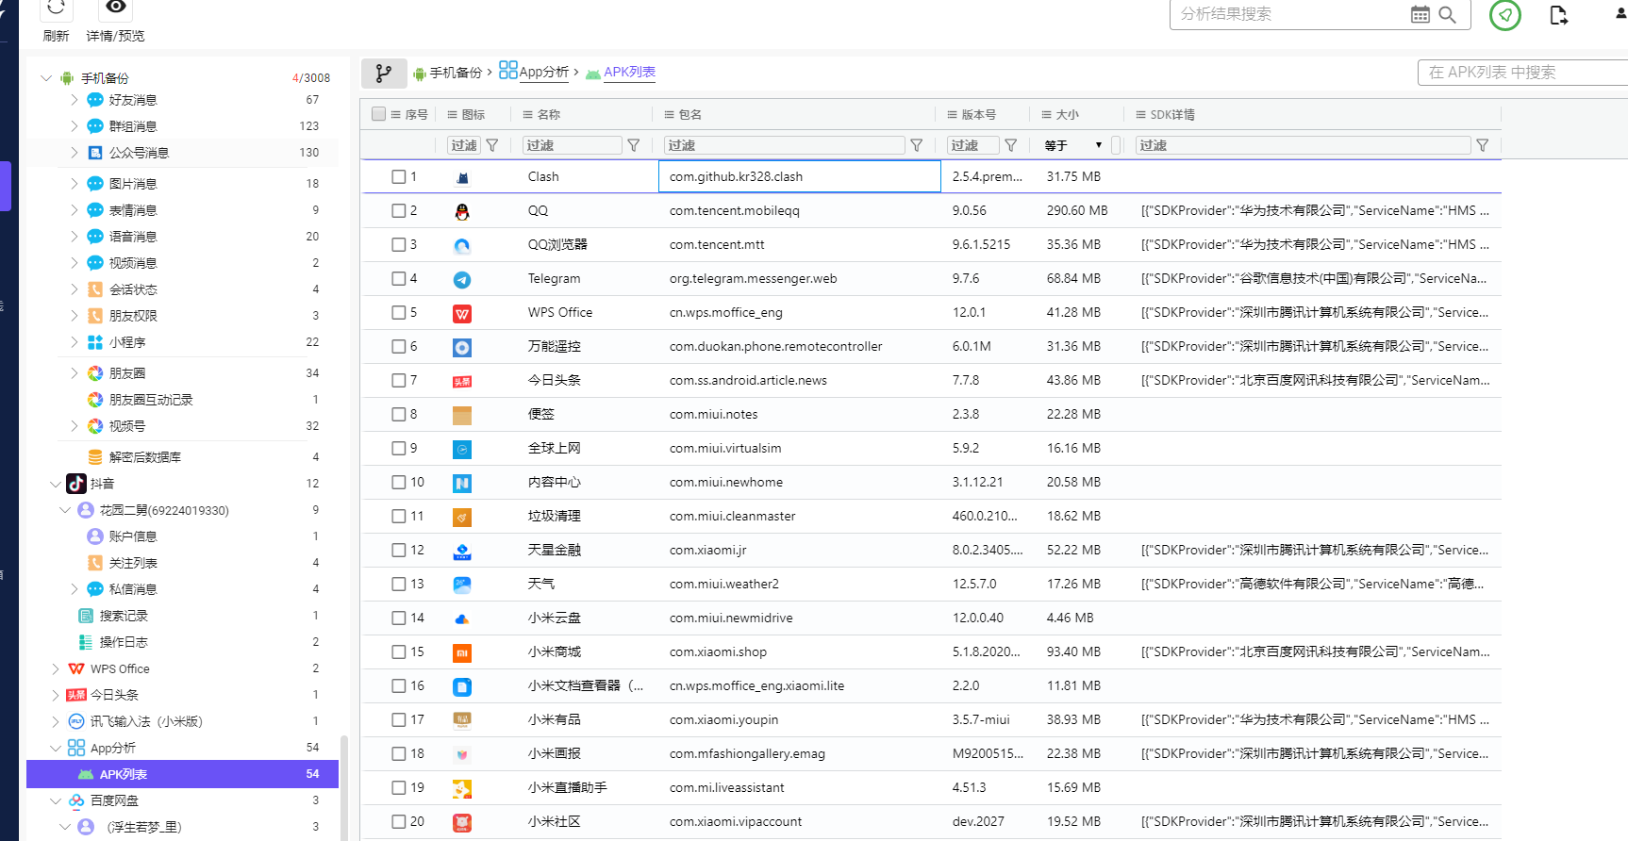Screen dimensions: 1628x841
Task: Select 关注列表 in the sidebar tree
Action: 133,563
